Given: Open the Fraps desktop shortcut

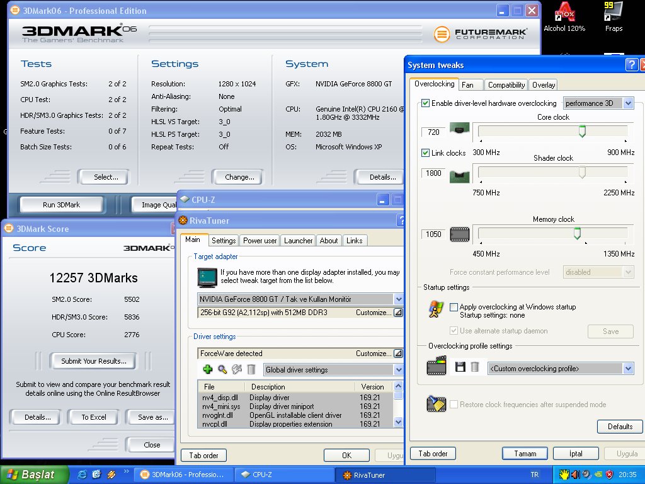Looking at the screenshot, I should click(x=614, y=17).
